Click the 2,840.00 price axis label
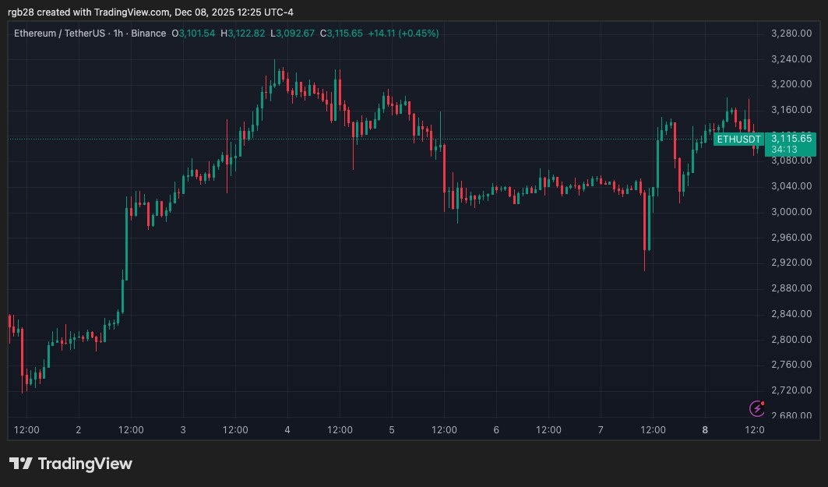Screen dimensions: 828x487 pos(791,314)
